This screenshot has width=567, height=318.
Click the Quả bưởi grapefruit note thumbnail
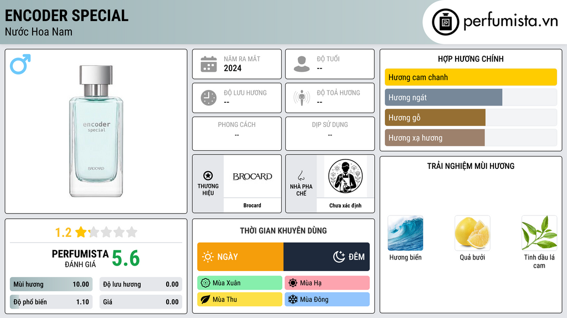click(472, 233)
